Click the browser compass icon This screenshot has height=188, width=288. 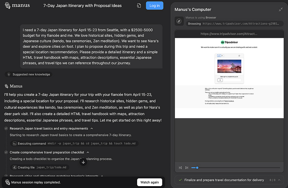tap(179, 21)
